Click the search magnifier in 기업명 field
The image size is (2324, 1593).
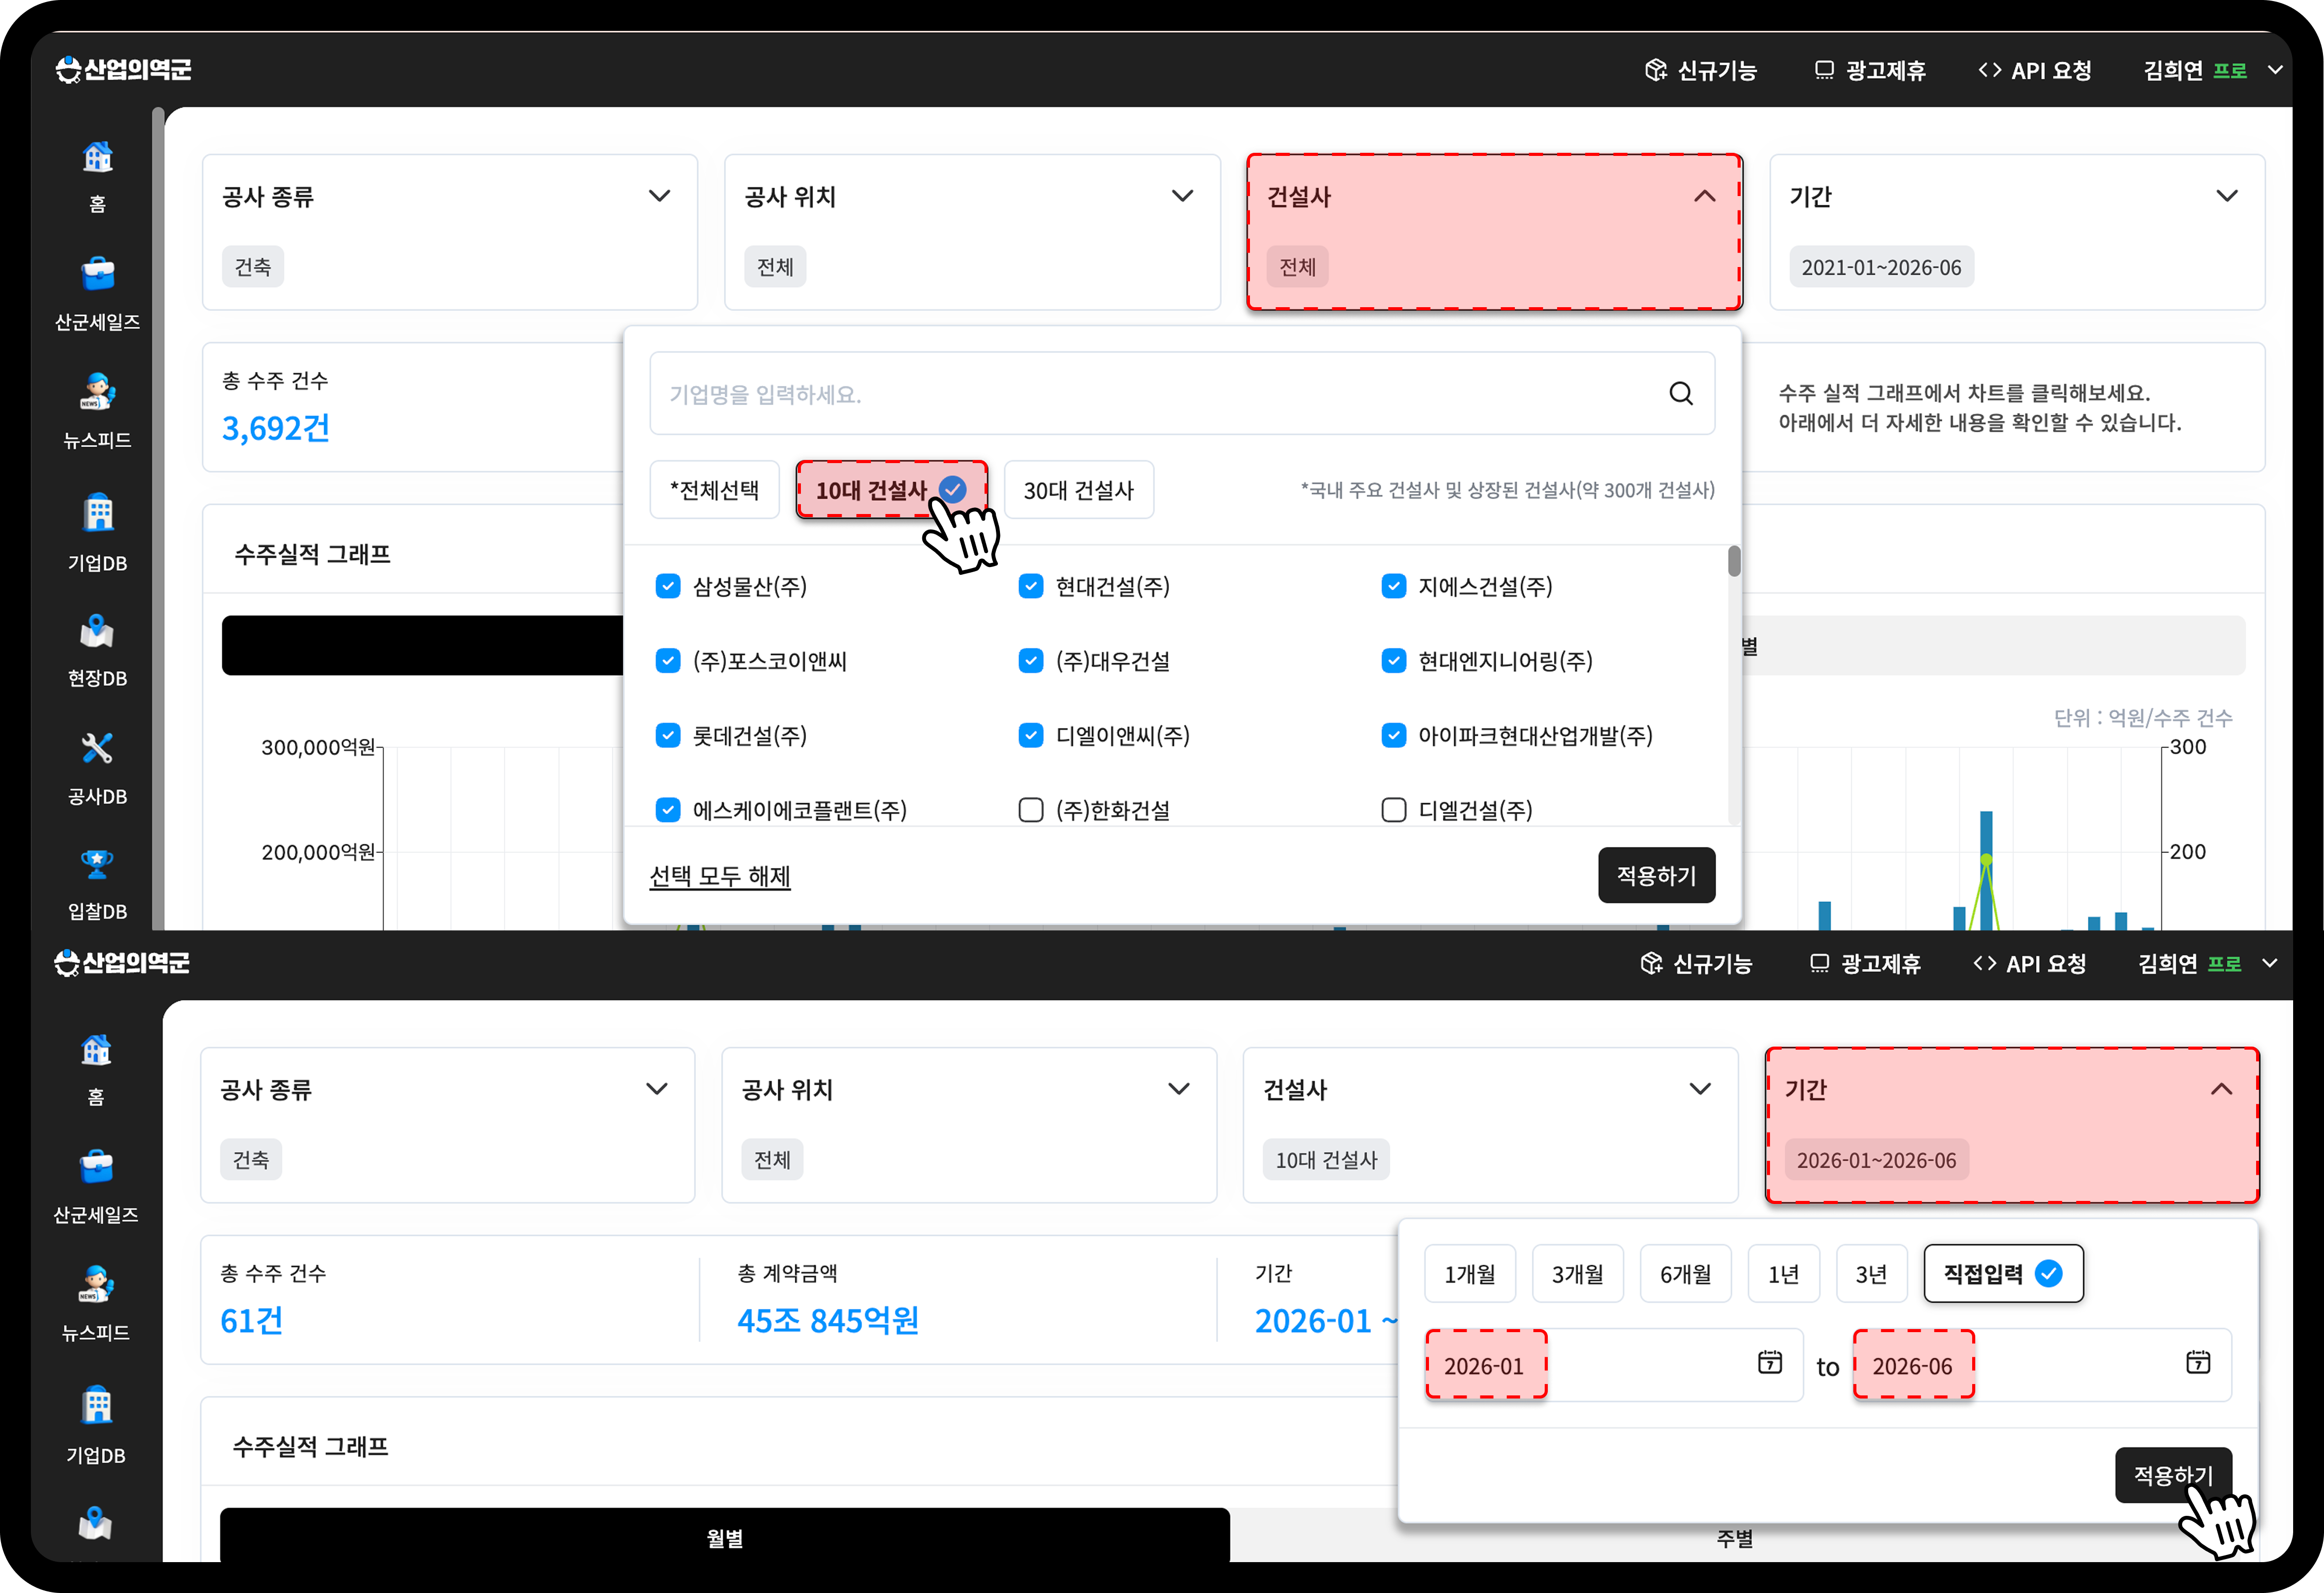[x=1681, y=393]
